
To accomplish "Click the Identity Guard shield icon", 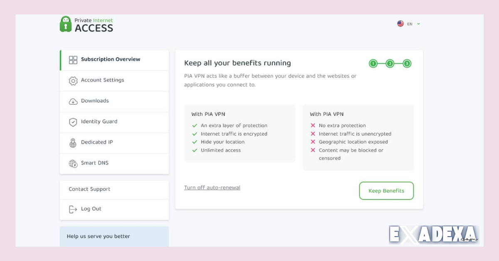I will pyautogui.click(x=73, y=122).
